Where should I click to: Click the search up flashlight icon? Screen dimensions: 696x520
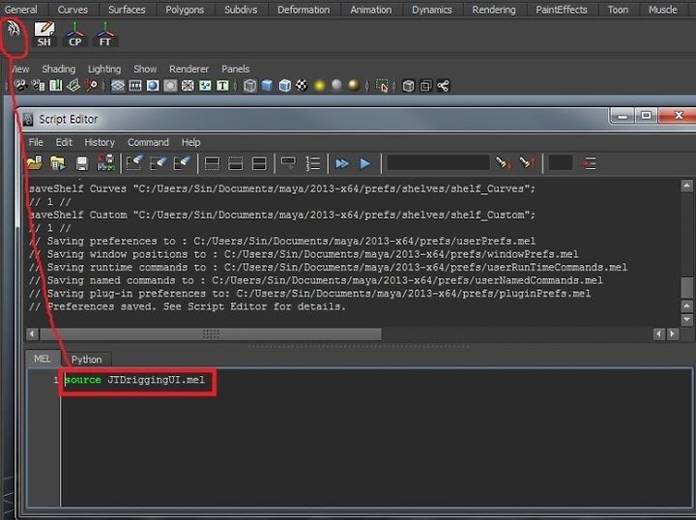pyautogui.click(x=527, y=162)
